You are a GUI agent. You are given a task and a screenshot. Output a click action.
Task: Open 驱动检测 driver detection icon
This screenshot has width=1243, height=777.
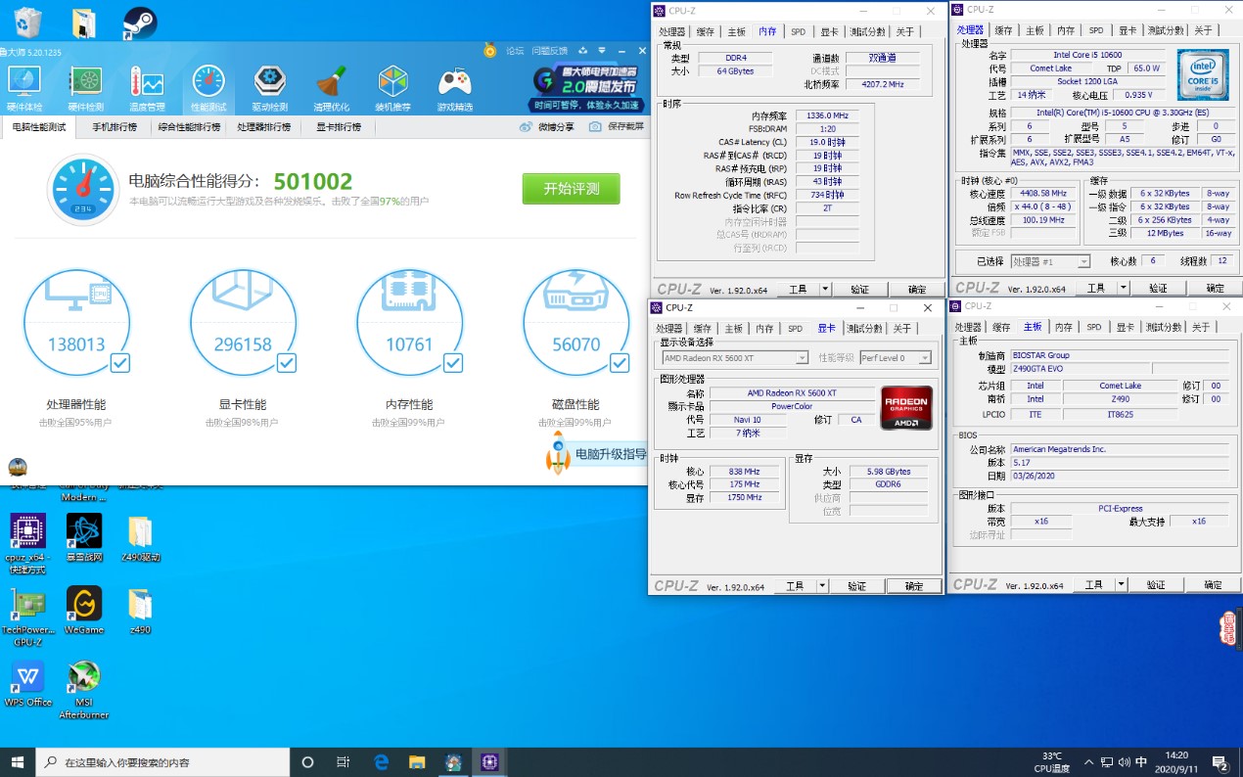point(270,88)
